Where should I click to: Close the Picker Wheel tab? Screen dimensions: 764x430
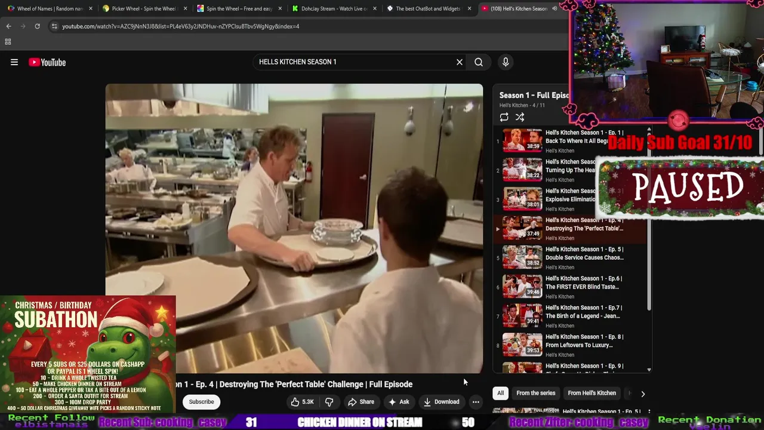click(x=185, y=9)
